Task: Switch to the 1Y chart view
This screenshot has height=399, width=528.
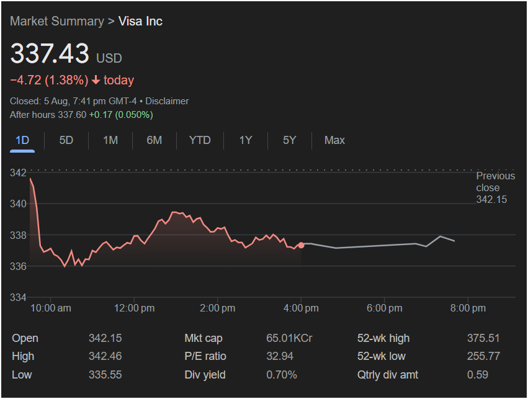Action: (x=246, y=140)
